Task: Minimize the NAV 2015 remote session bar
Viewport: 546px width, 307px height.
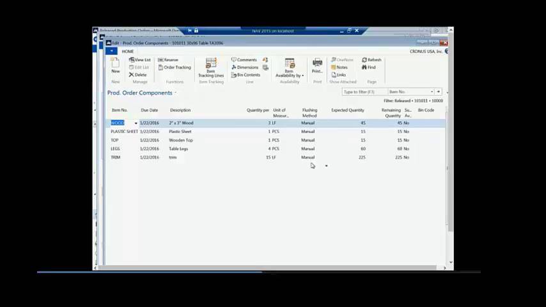Action: (x=341, y=31)
